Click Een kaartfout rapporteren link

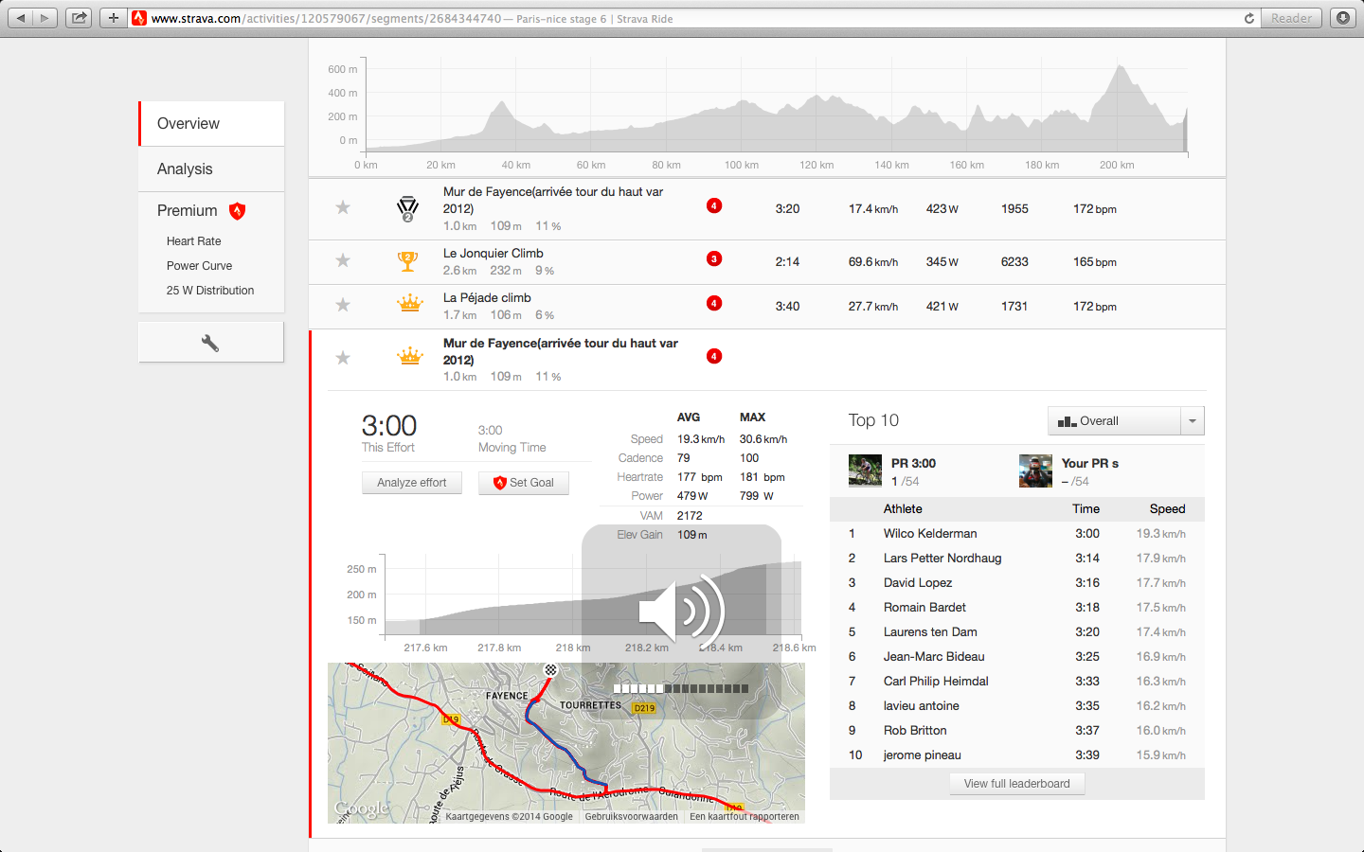[x=745, y=817]
